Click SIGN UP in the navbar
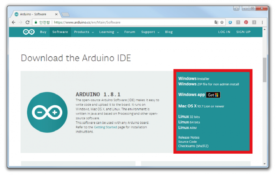Screen dimensions: 276x175 click(243, 32)
